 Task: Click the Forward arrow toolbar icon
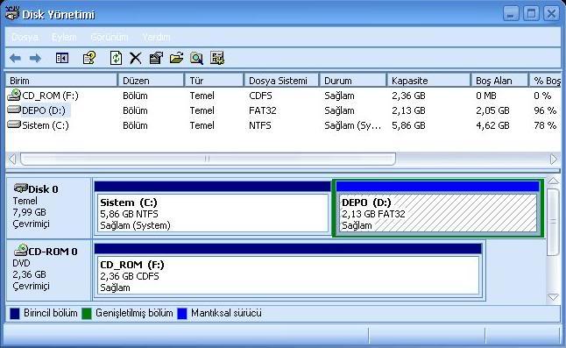coord(35,58)
